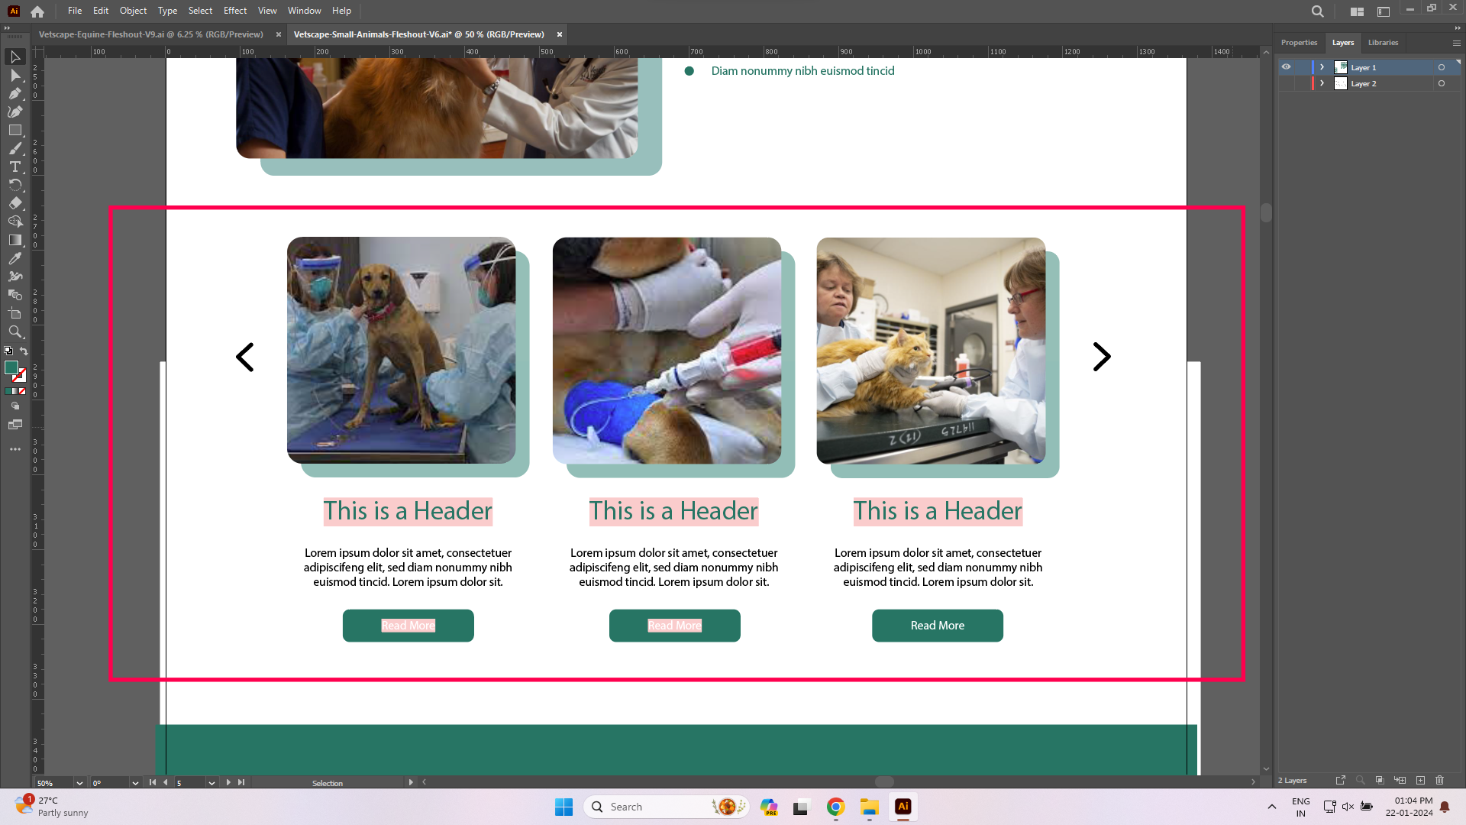This screenshot has width=1466, height=825.
Task: Hide Layer 1 using eye icon
Action: (1287, 67)
